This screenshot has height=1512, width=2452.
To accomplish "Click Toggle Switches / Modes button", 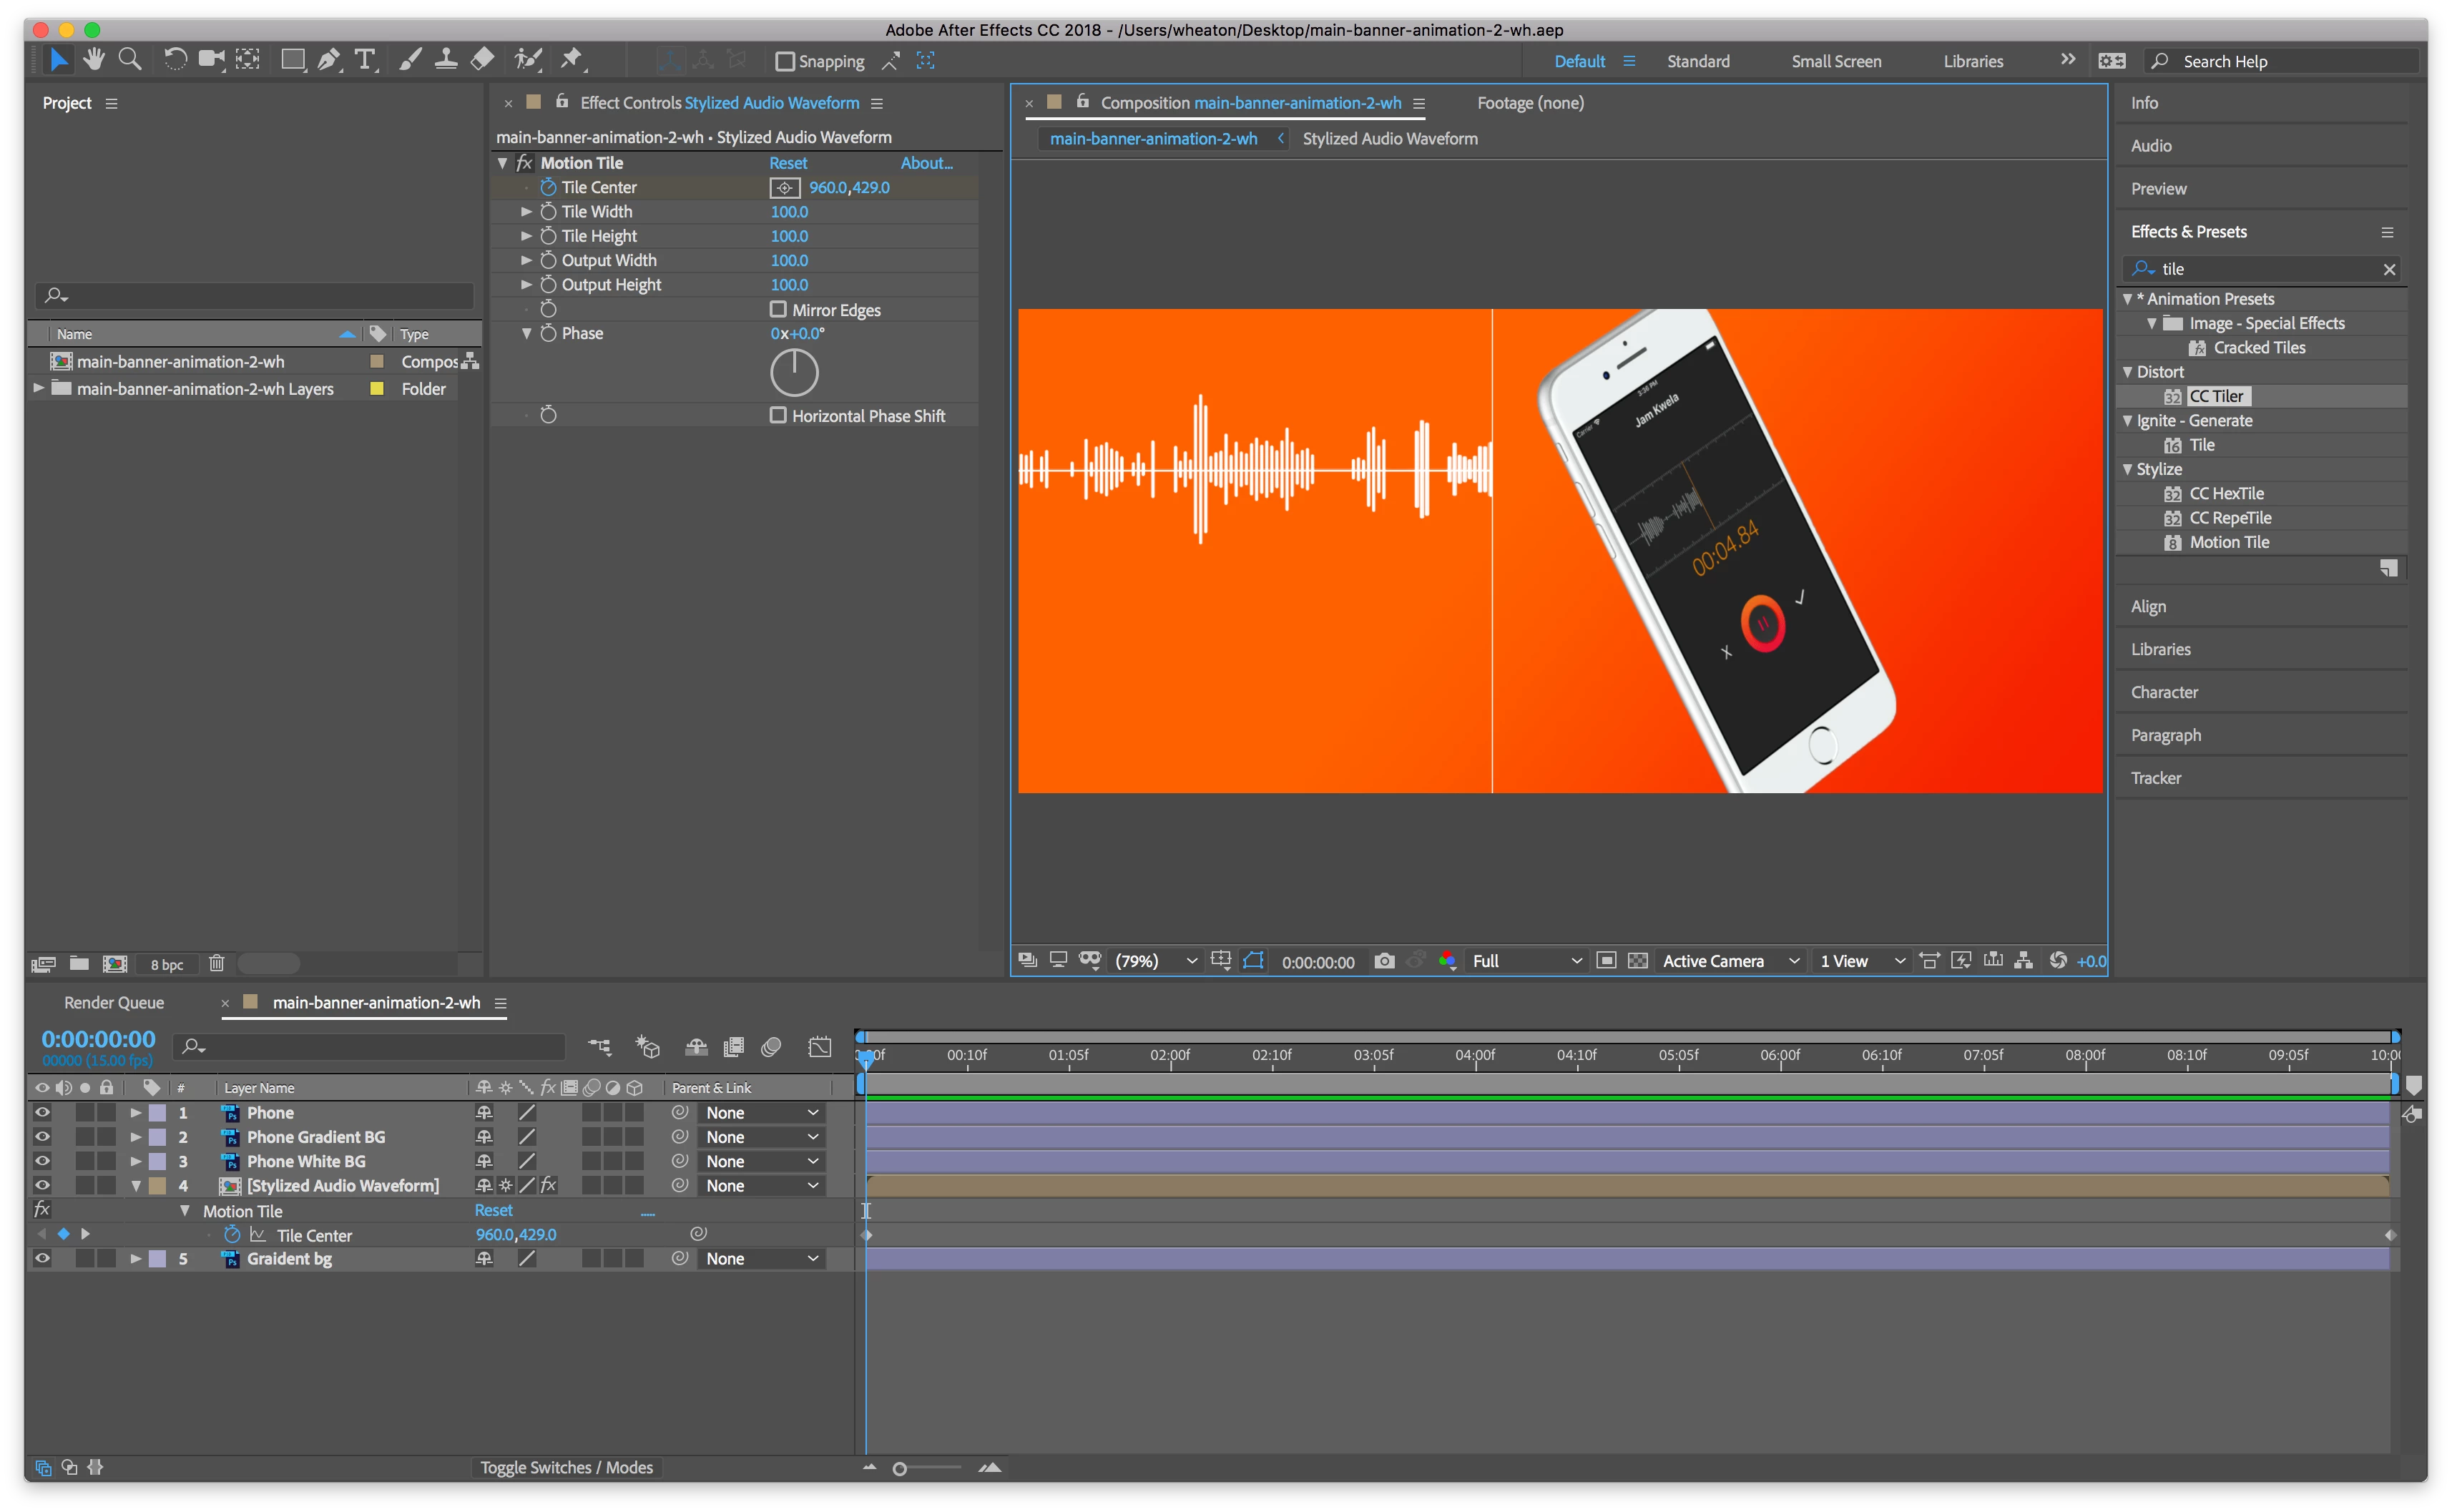I will [x=566, y=1467].
